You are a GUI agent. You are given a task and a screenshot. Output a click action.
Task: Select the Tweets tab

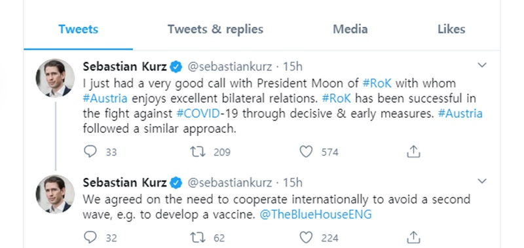coord(78,29)
